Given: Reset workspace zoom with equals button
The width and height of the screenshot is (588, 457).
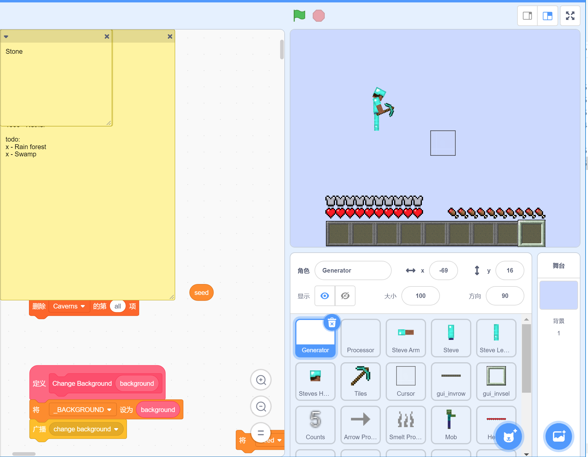Looking at the screenshot, I should coord(261,433).
